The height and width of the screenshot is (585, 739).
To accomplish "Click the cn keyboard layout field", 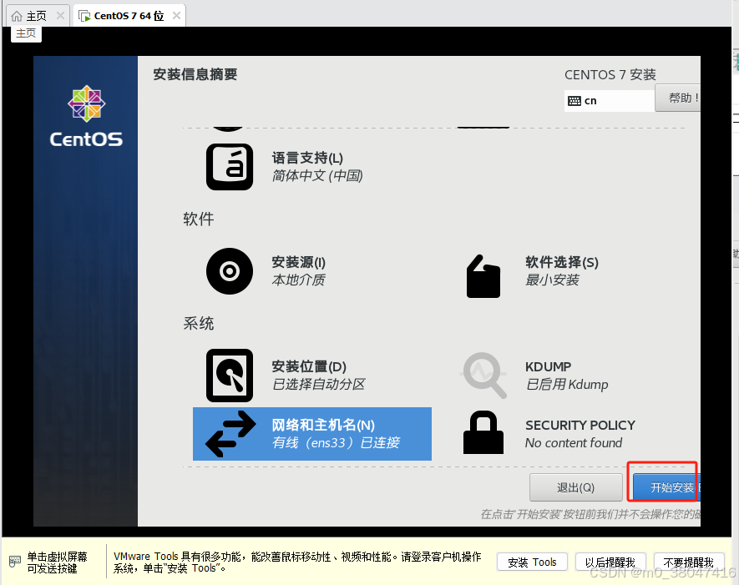I will coord(610,101).
